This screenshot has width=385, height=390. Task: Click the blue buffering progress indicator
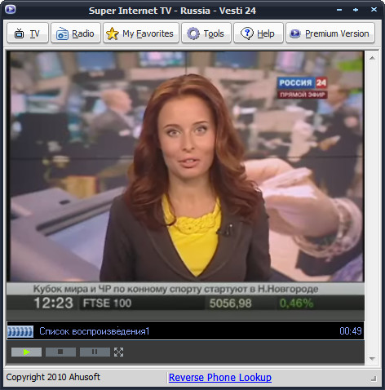pyautogui.click(x=20, y=331)
